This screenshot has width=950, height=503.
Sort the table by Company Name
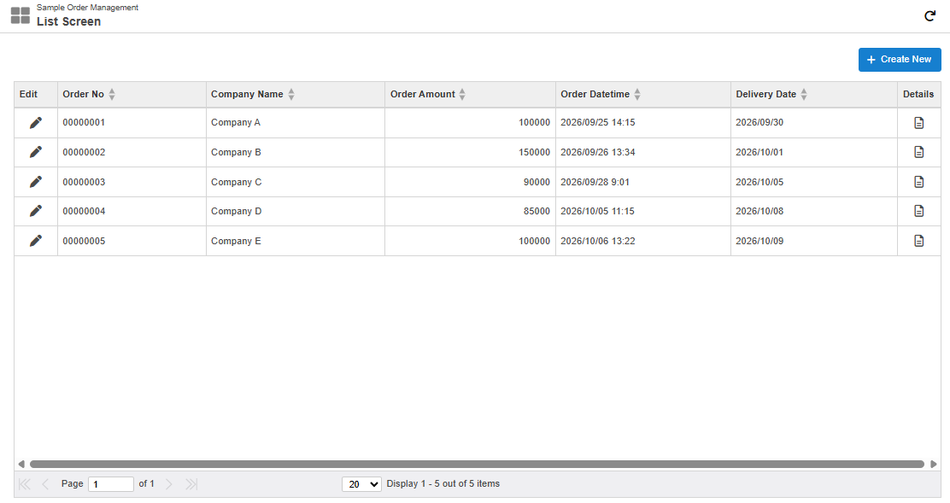(x=291, y=95)
